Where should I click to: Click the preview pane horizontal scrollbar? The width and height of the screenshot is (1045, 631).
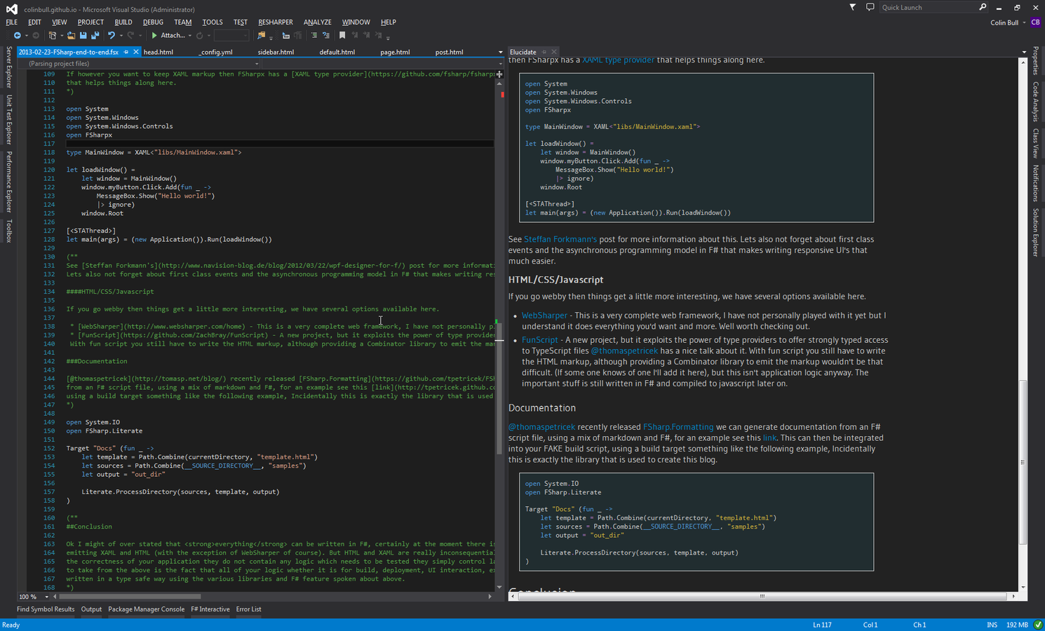pyautogui.click(x=762, y=596)
